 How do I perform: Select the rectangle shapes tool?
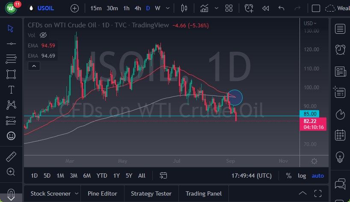click(x=11, y=74)
